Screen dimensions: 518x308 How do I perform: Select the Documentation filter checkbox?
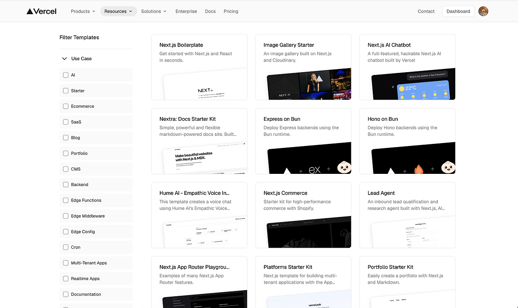tap(66, 294)
